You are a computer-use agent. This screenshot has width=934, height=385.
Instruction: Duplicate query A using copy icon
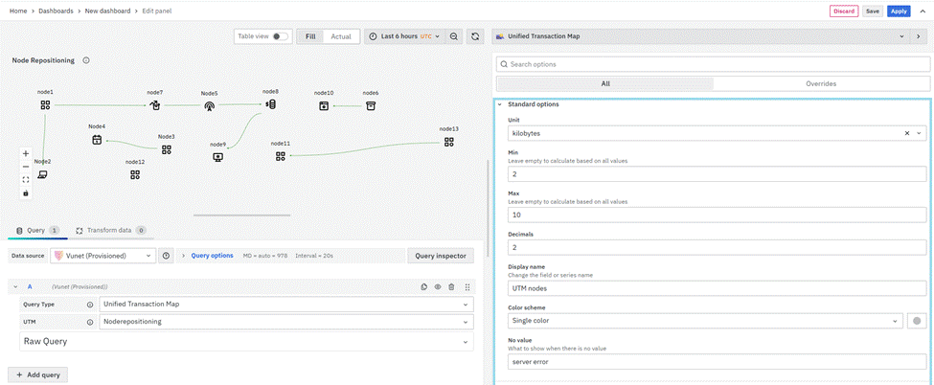[423, 286]
